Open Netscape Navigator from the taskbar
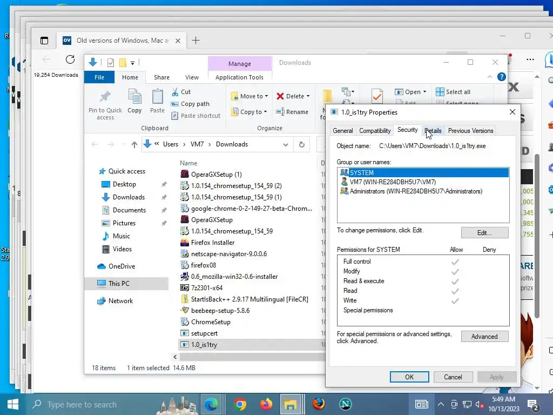This screenshot has height=415, width=553. 345,404
